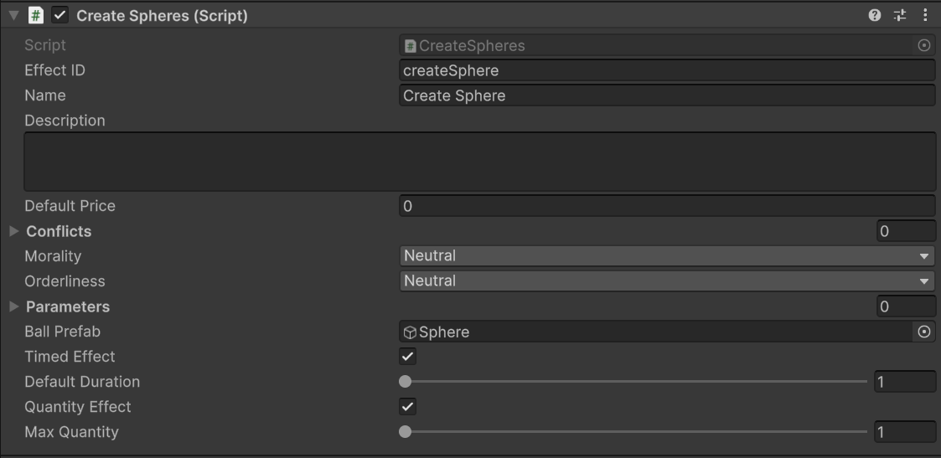Collapse the Create Spheres component foldout
This screenshot has height=458, width=941.
(x=13, y=16)
